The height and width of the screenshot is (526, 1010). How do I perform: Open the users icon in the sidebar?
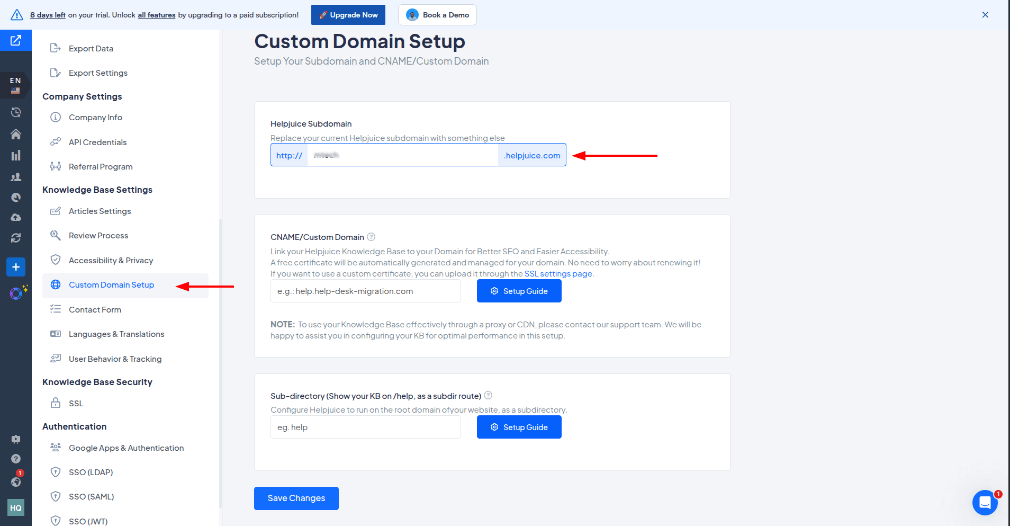click(x=16, y=177)
